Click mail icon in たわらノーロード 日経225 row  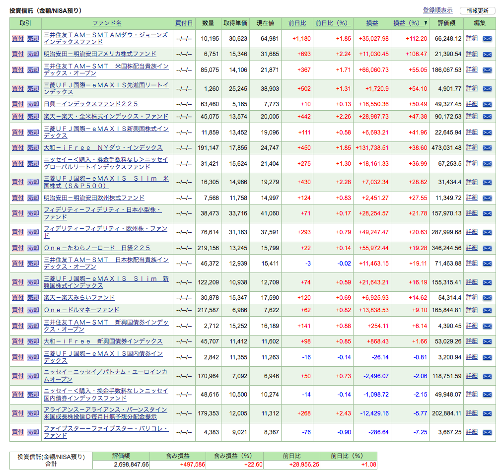tap(487, 248)
